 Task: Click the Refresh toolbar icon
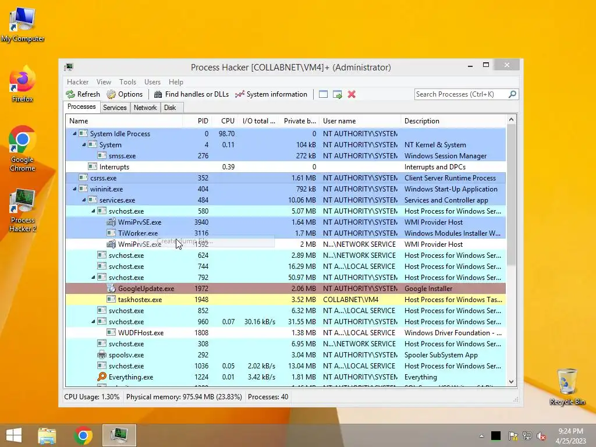(70, 94)
